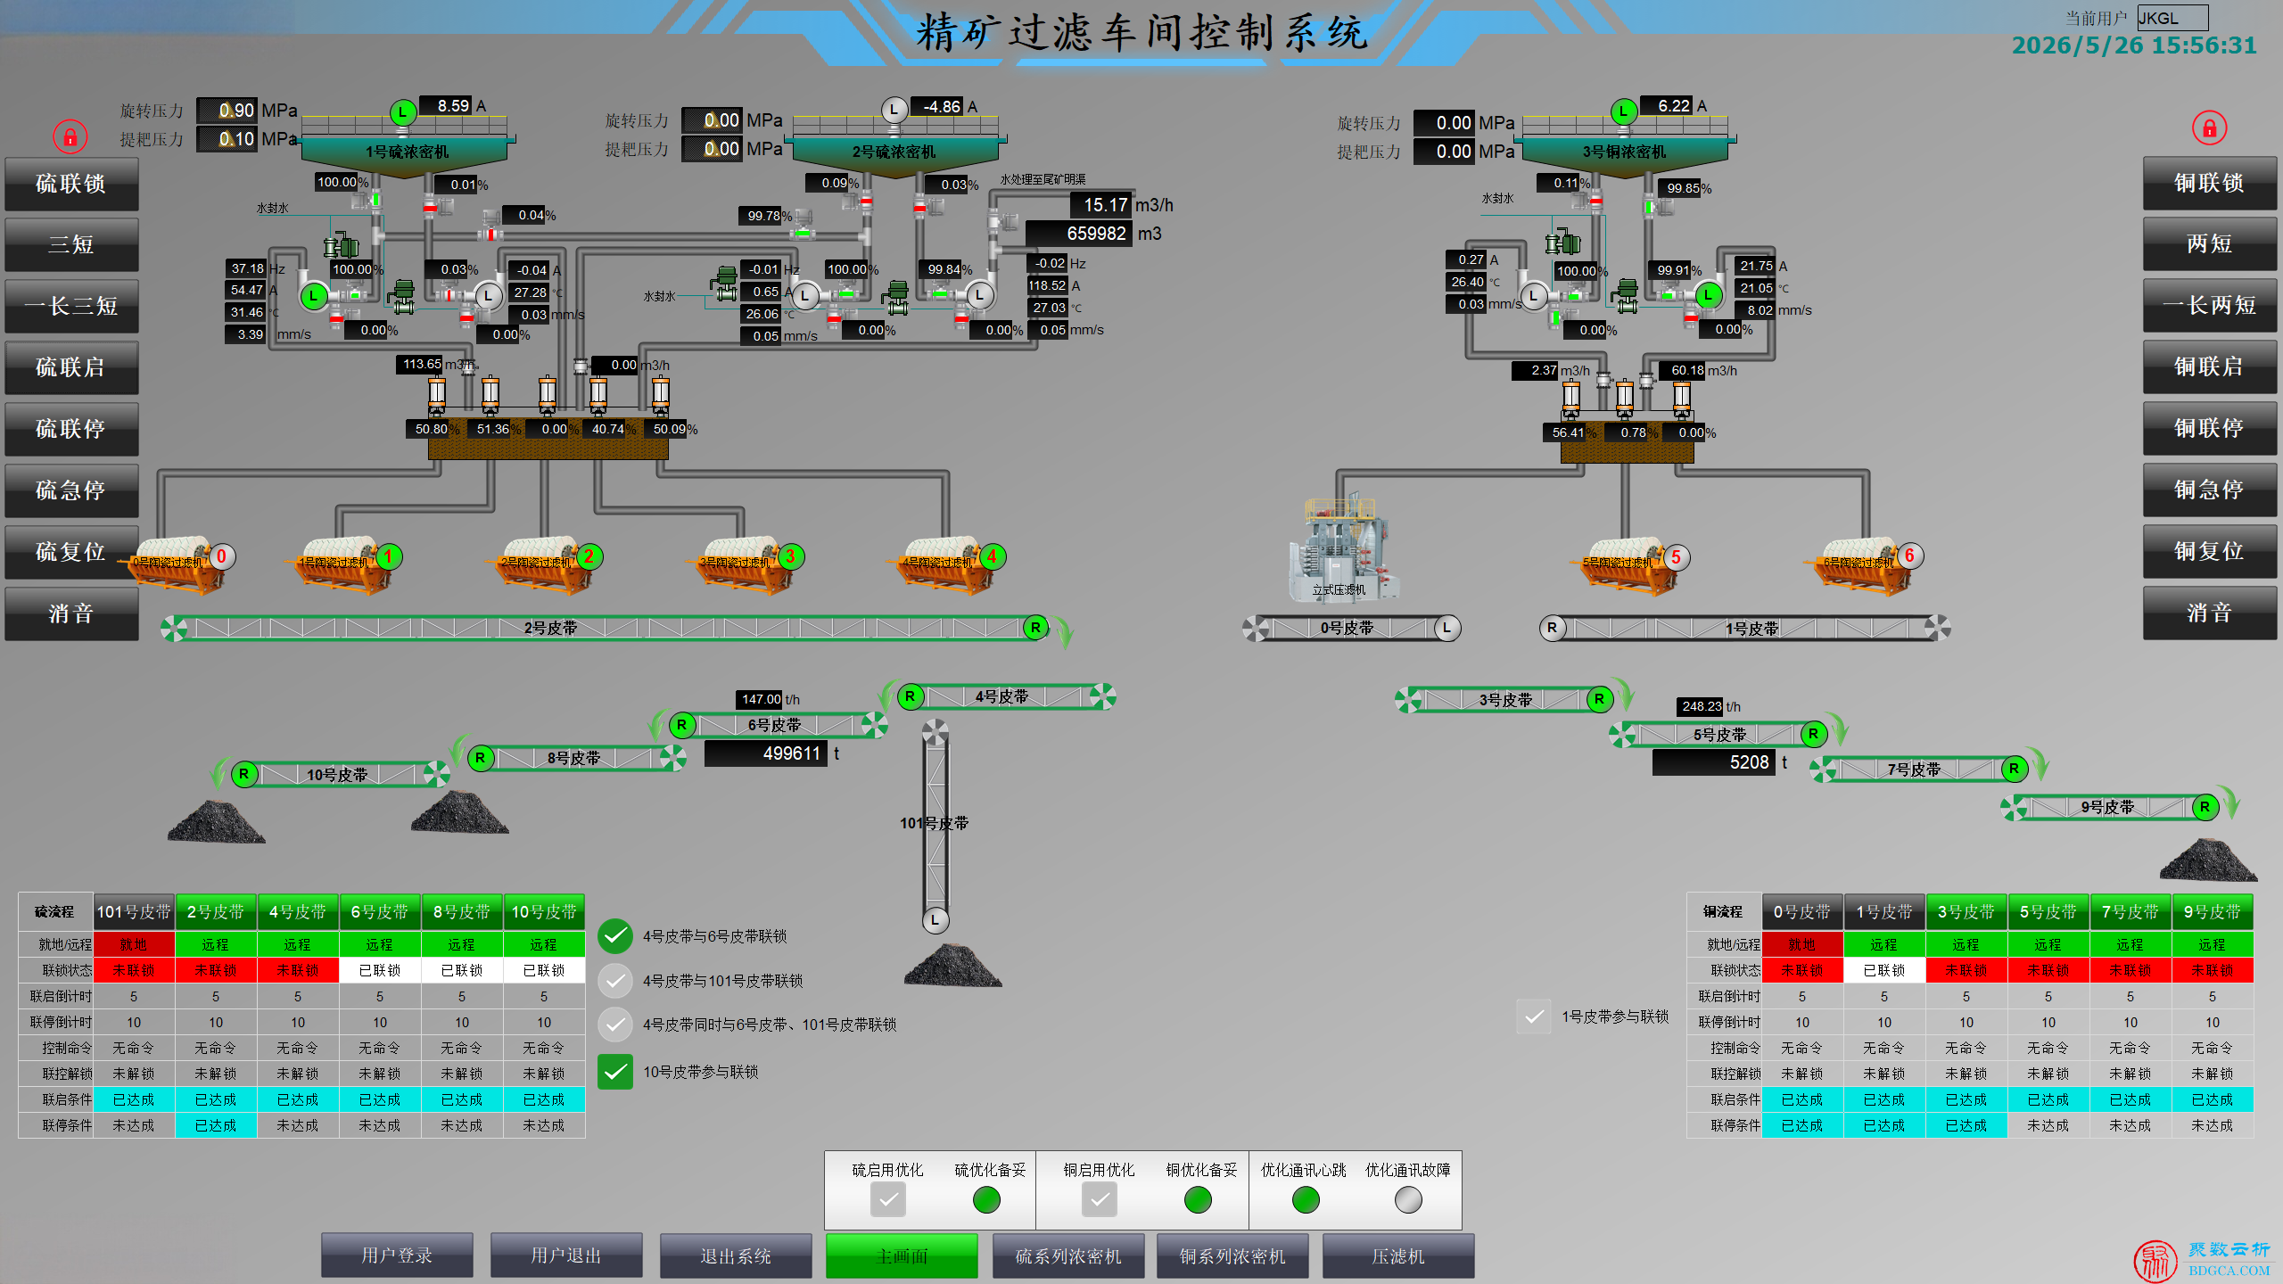Click the R indicator on 9号皮带
This screenshot has width=2283, height=1284.
point(2205,807)
